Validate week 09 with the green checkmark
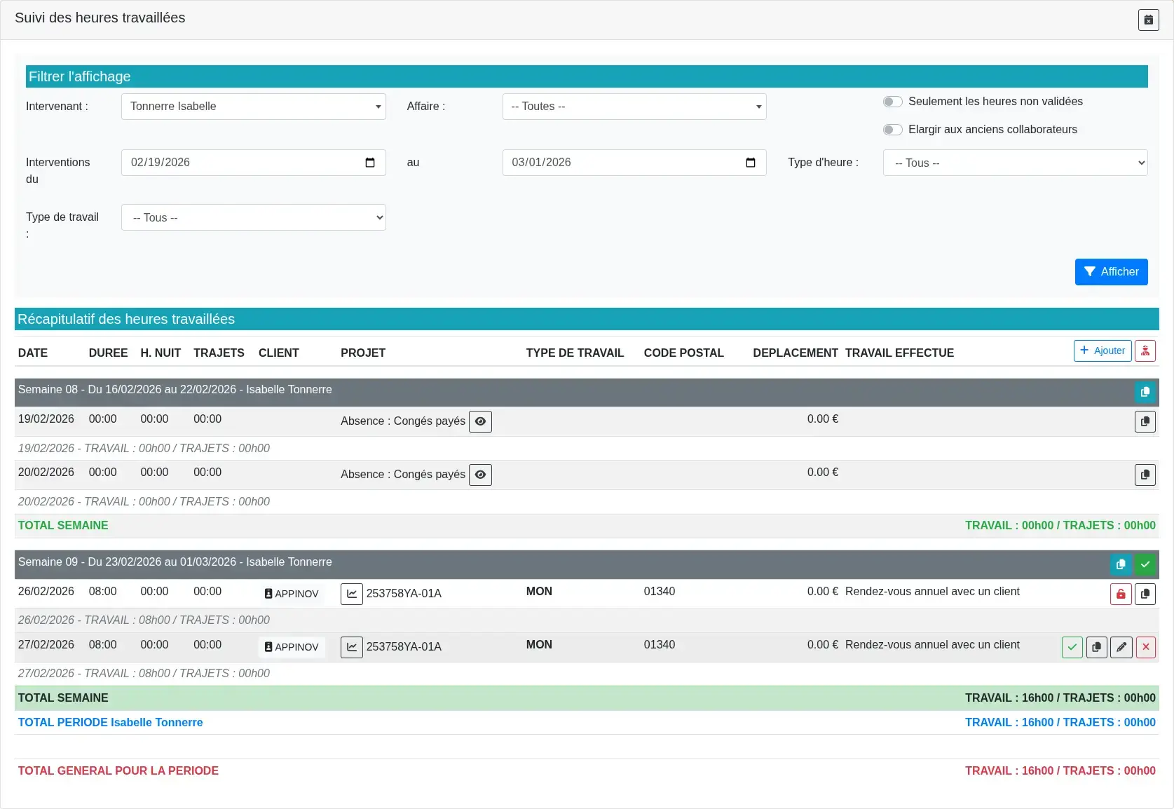1174x809 pixels. [x=1145, y=564]
